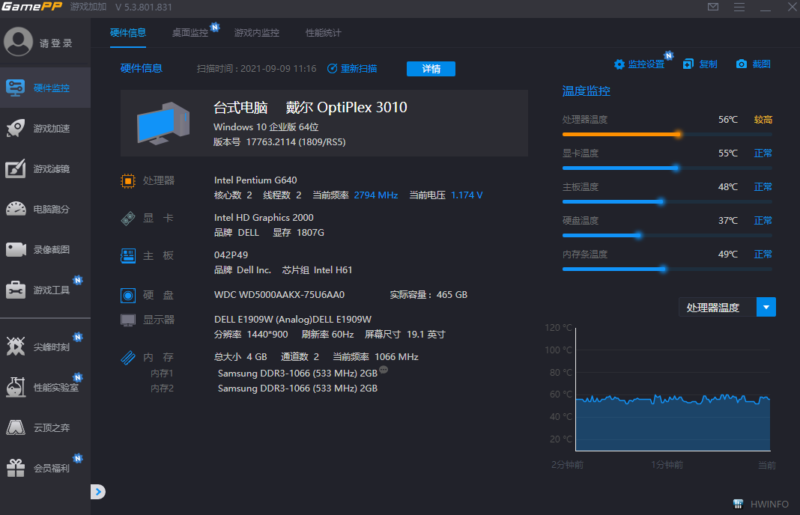Switch to the 性能统计 tab
This screenshot has height=515, width=800.
pos(323,33)
